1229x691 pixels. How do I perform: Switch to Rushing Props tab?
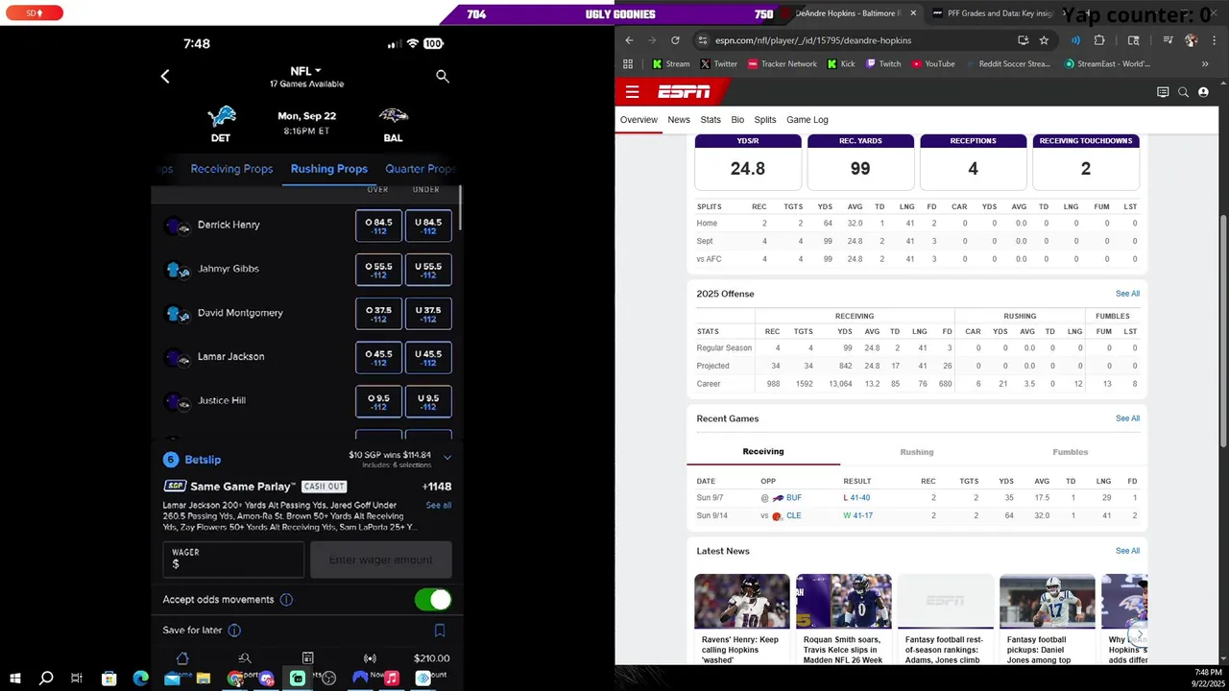pyautogui.click(x=329, y=169)
